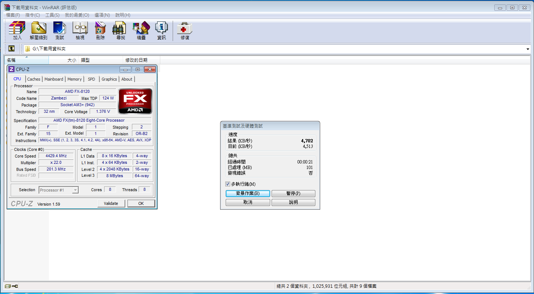The height and width of the screenshot is (294, 534).
Task: Click the 1.376 V core voltage value
Action: [103, 111]
